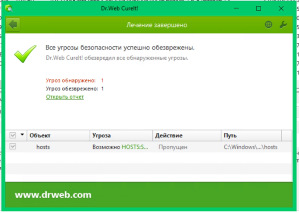Sort by the Путь column header
Screen dimensions: 299x213
pyautogui.click(x=251, y=135)
